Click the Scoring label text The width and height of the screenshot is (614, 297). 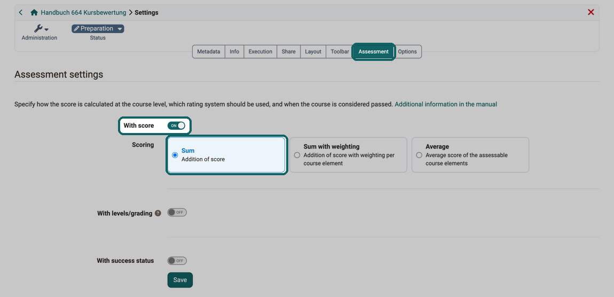pyautogui.click(x=143, y=145)
